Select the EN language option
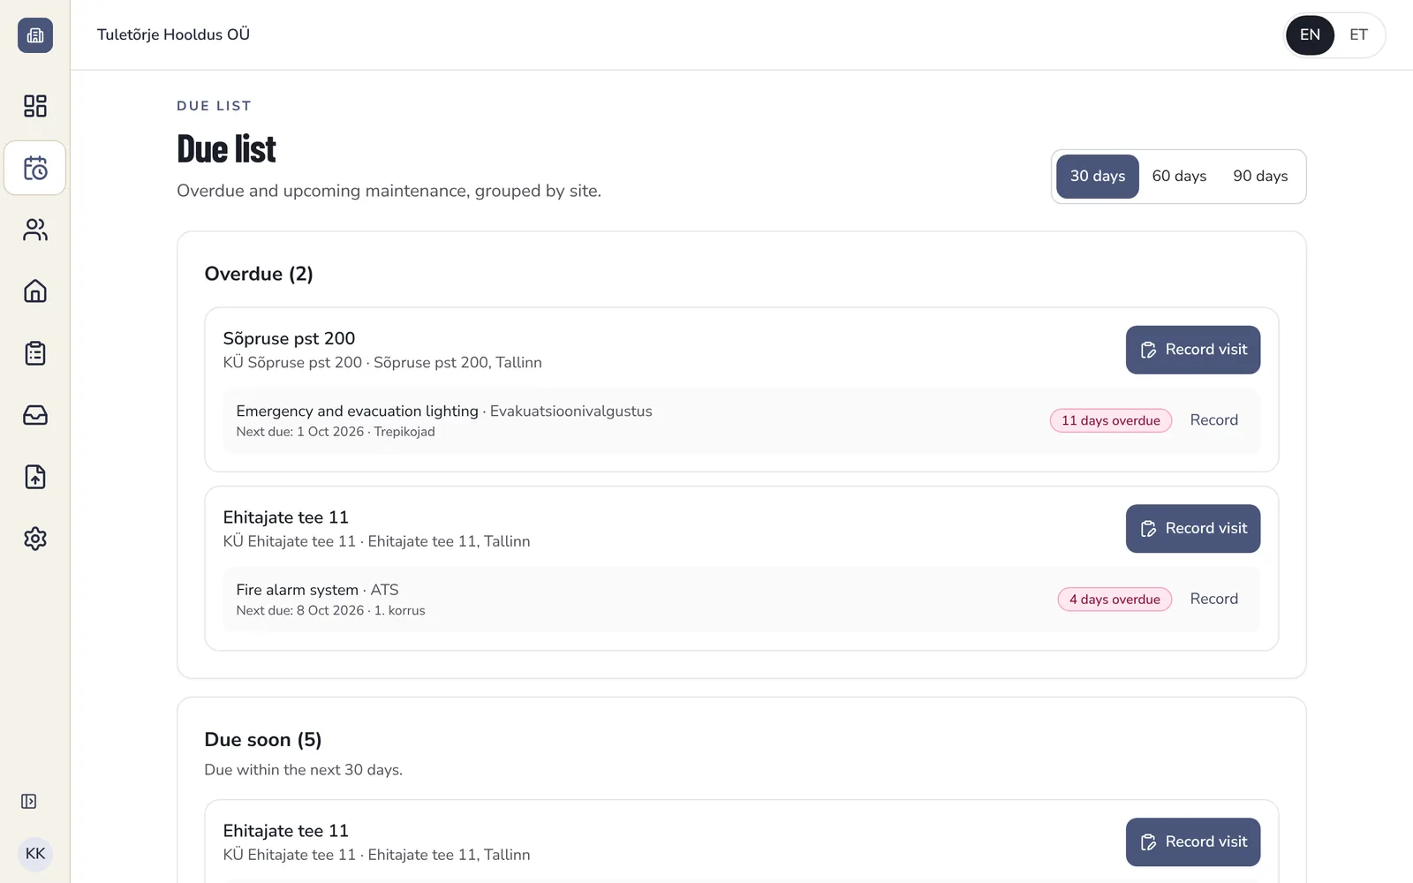This screenshot has width=1413, height=883. coord(1310,35)
